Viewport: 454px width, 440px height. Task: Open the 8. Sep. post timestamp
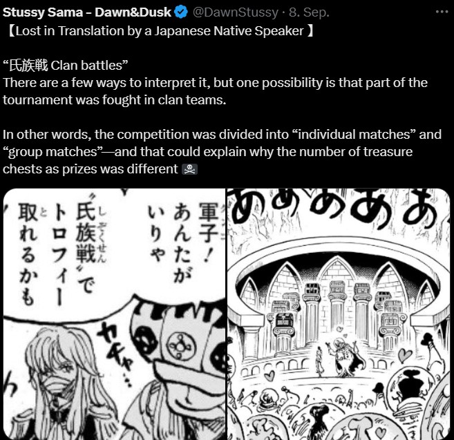[x=309, y=12]
